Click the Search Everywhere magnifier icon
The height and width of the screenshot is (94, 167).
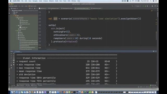tap(157, 6)
